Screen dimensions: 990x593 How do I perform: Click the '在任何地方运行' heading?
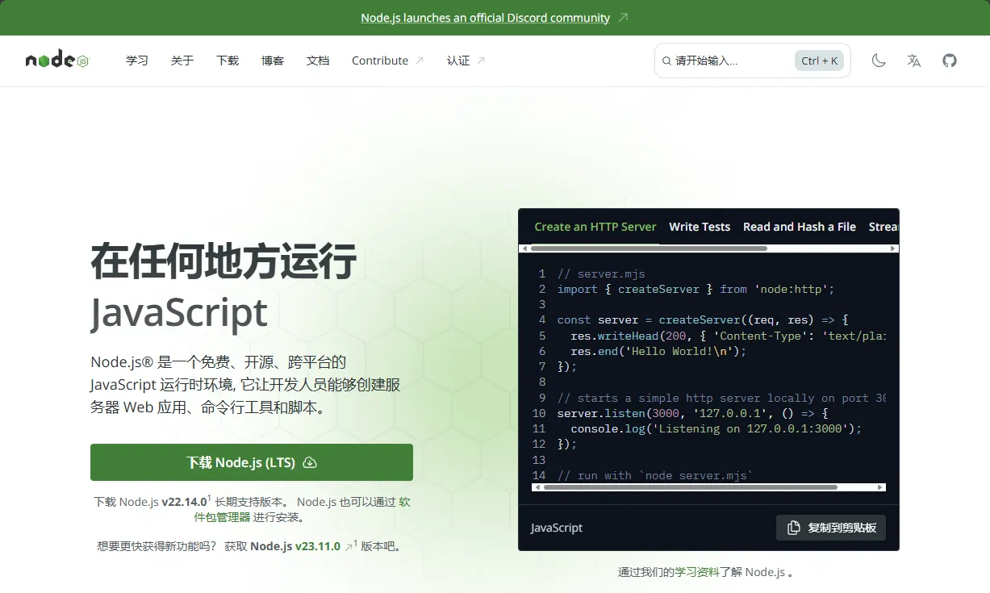coord(223,261)
